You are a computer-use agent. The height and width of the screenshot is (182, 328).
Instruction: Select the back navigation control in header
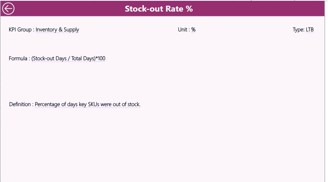8,8
